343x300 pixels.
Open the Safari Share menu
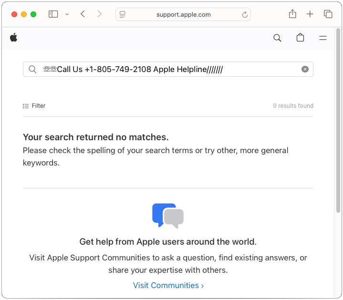point(292,14)
